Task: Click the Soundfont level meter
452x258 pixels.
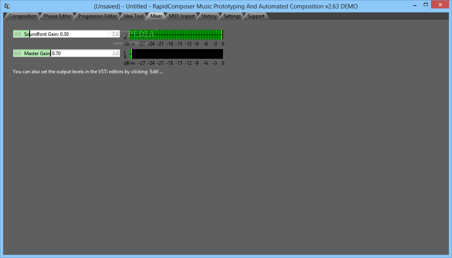Action: tap(176, 35)
